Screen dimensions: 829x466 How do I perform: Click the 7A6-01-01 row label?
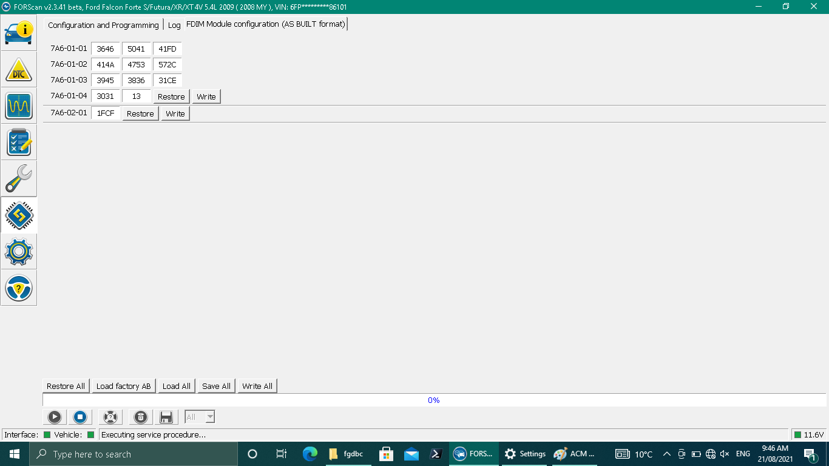pos(69,49)
